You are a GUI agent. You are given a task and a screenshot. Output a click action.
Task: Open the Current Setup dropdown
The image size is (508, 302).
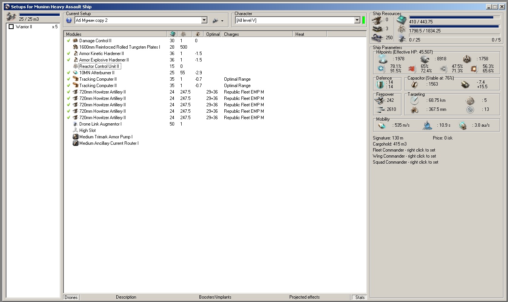click(x=204, y=20)
